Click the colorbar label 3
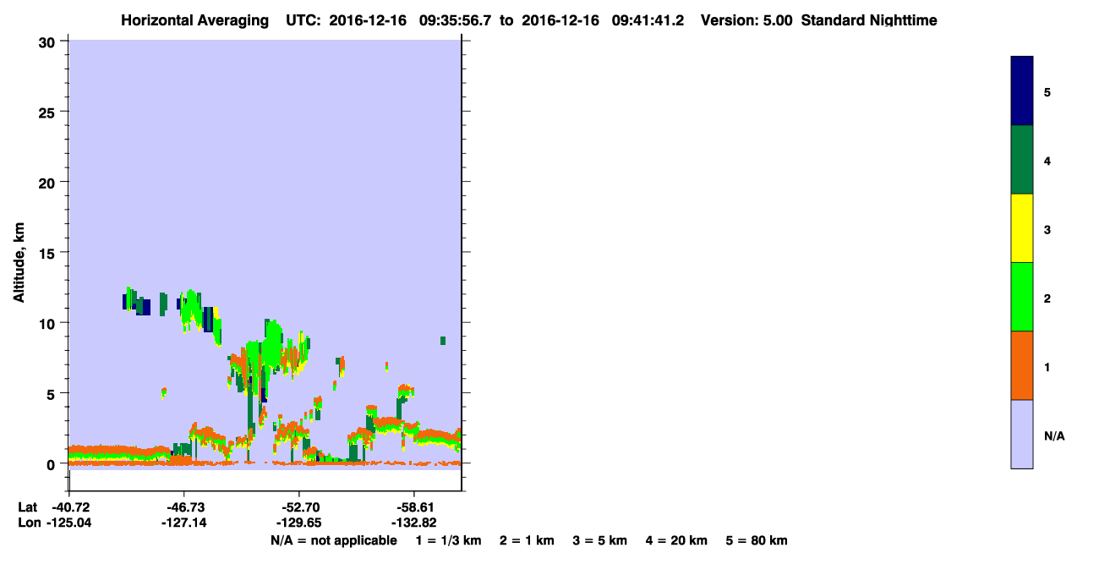The image size is (1099, 564). tap(1047, 230)
